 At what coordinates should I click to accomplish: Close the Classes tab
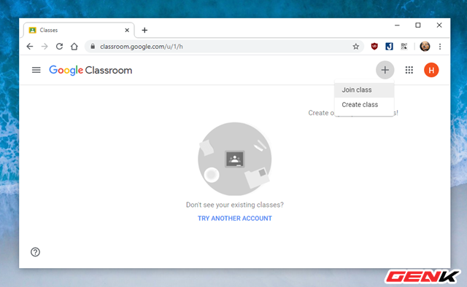click(x=127, y=30)
